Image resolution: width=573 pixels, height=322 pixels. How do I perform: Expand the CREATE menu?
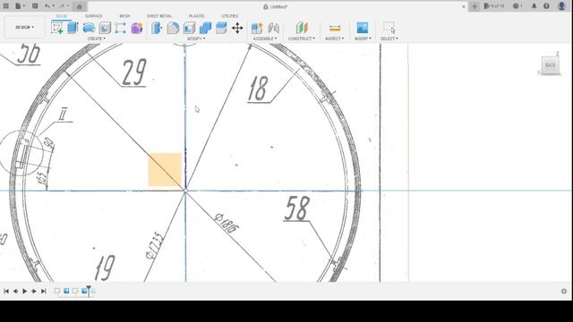pyautogui.click(x=97, y=38)
